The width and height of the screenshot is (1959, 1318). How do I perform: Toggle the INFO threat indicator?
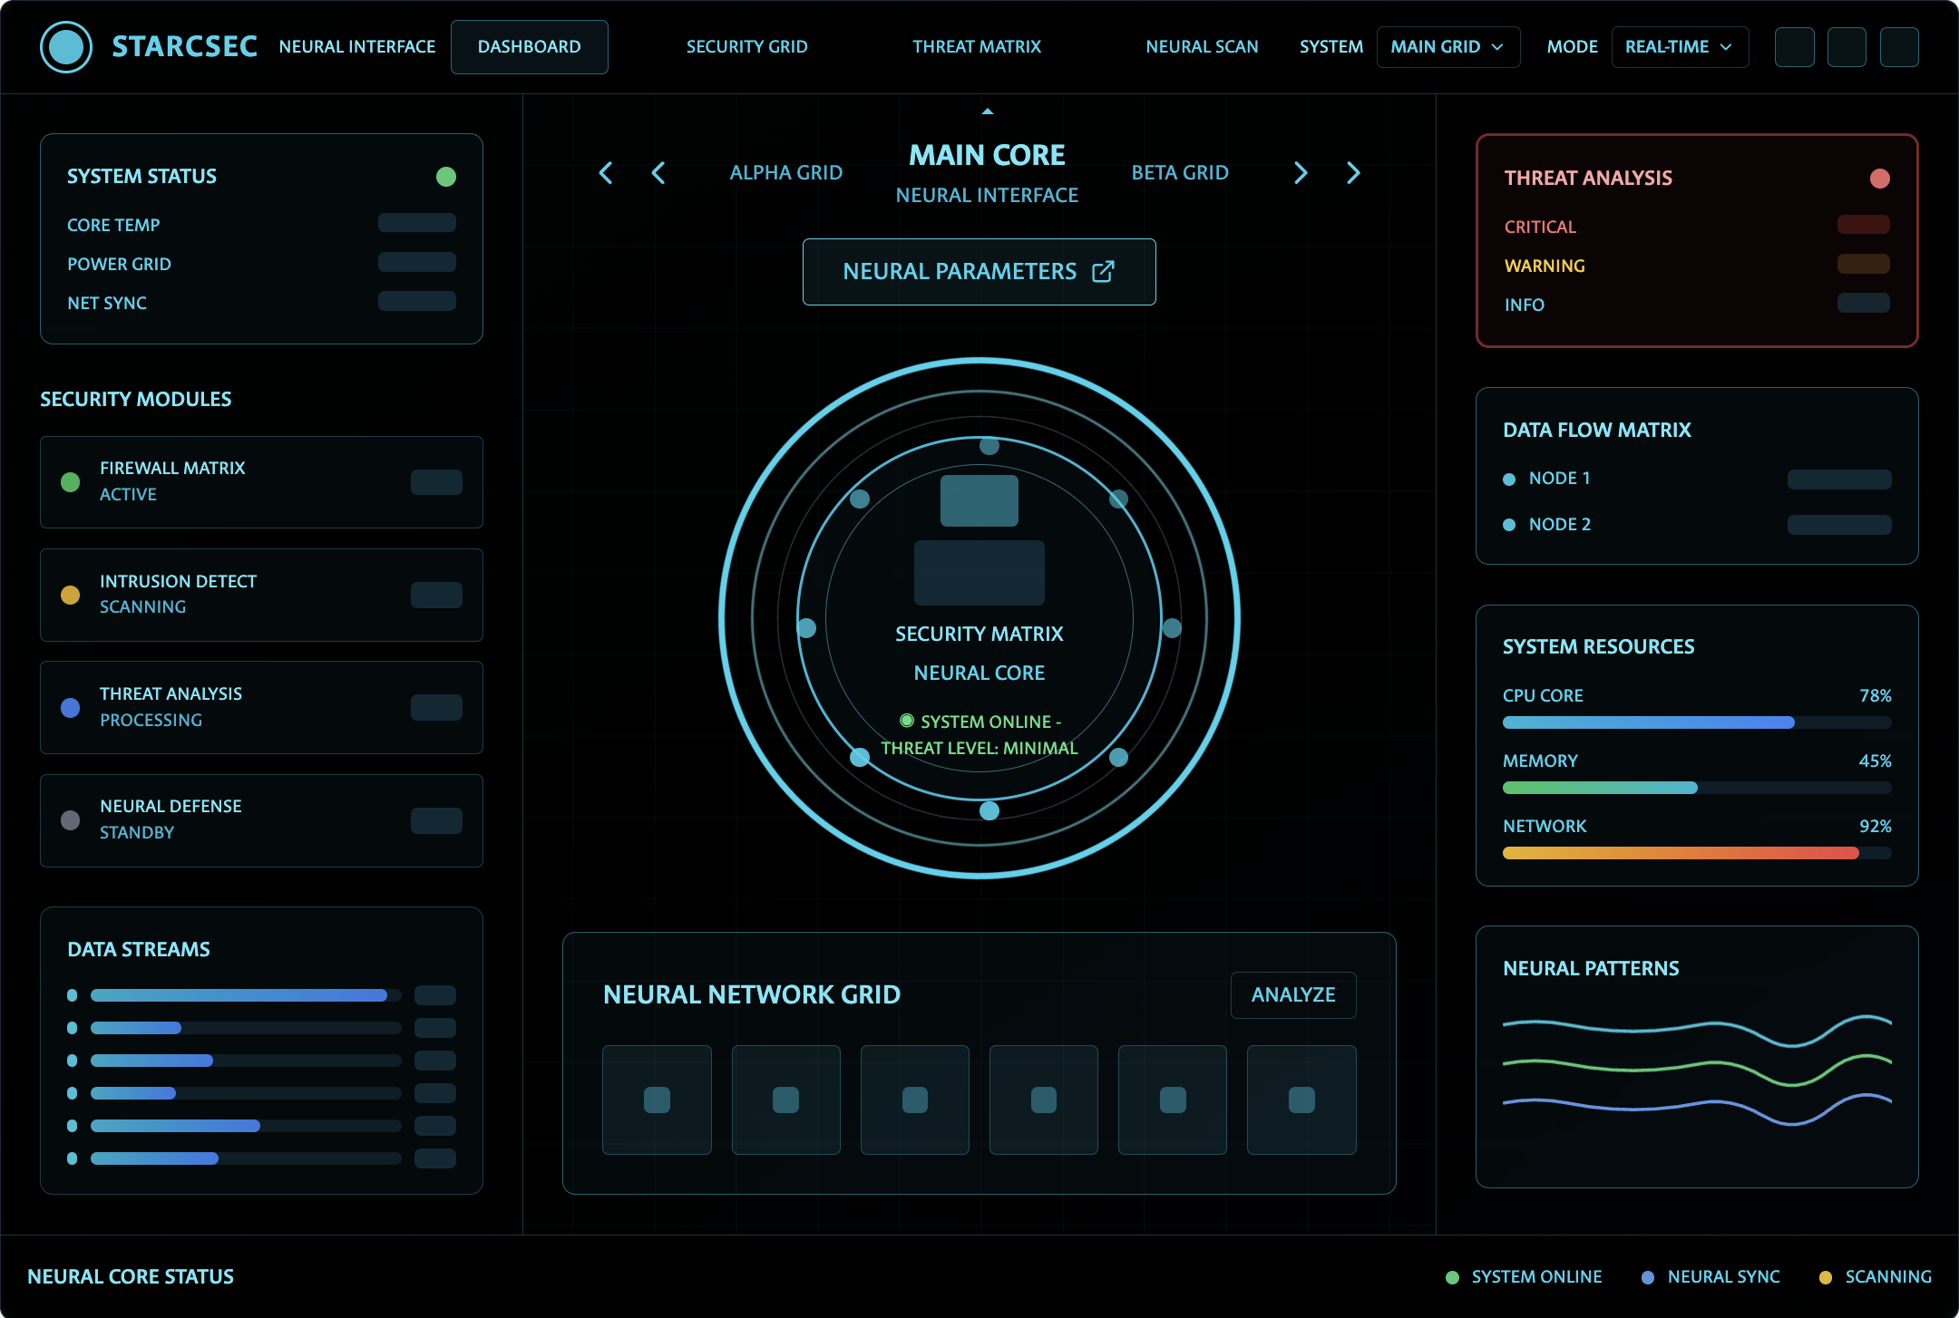pos(1864,303)
